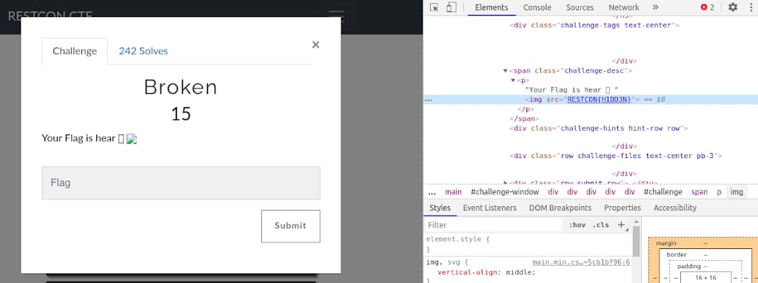This screenshot has width=758, height=283.
Task: Open the 242 Solves tab
Action: click(144, 51)
